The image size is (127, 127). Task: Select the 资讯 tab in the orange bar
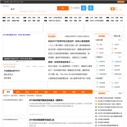(18, 92)
